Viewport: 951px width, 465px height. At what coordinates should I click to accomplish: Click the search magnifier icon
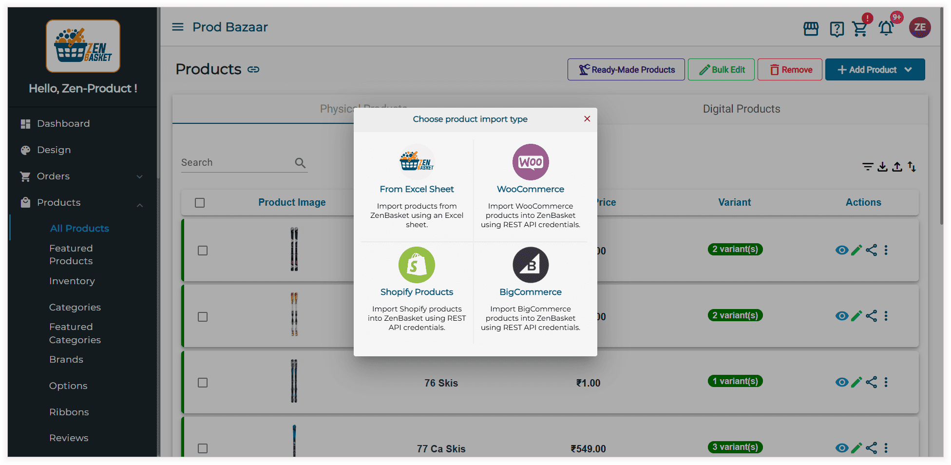[300, 163]
